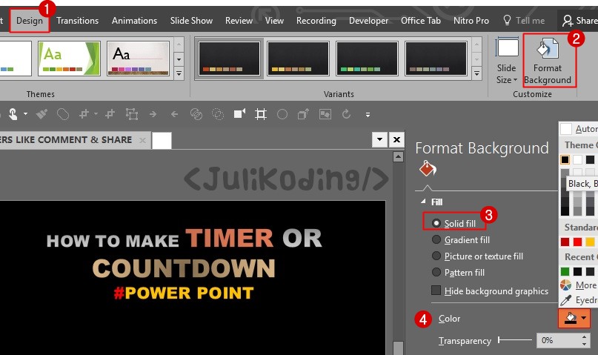Open the Review tab
Image resolution: width=598 pixels, height=355 pixels.
pyautogui.click(x=239, y=21)
